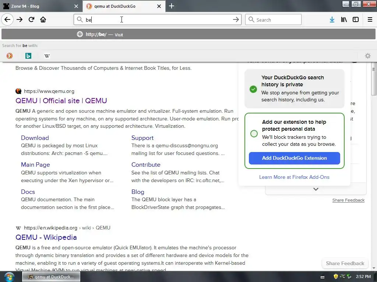Click the go arrow in the address bar
The height and width of the screenshot is (282, 377).
(236, 19)
